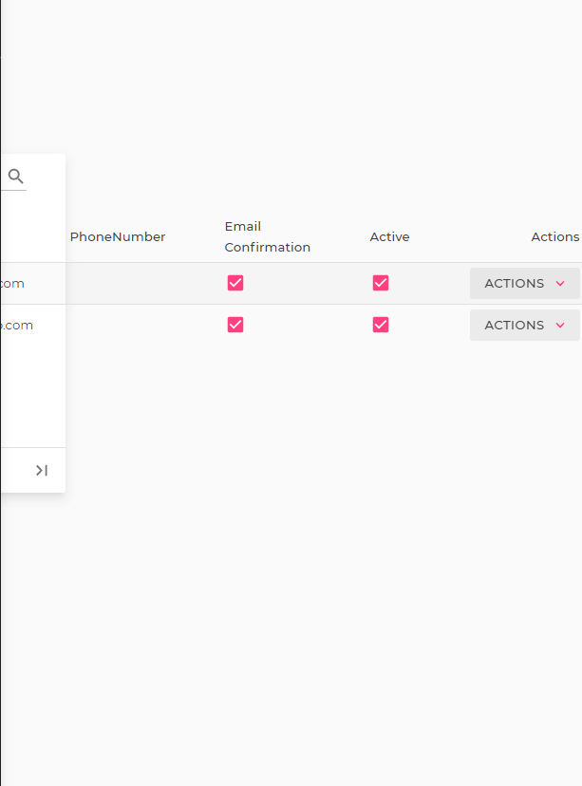Open the ACTIONS dropdown for the first row
The height and width of the screenshot is (786, 582).
point(523,283)
